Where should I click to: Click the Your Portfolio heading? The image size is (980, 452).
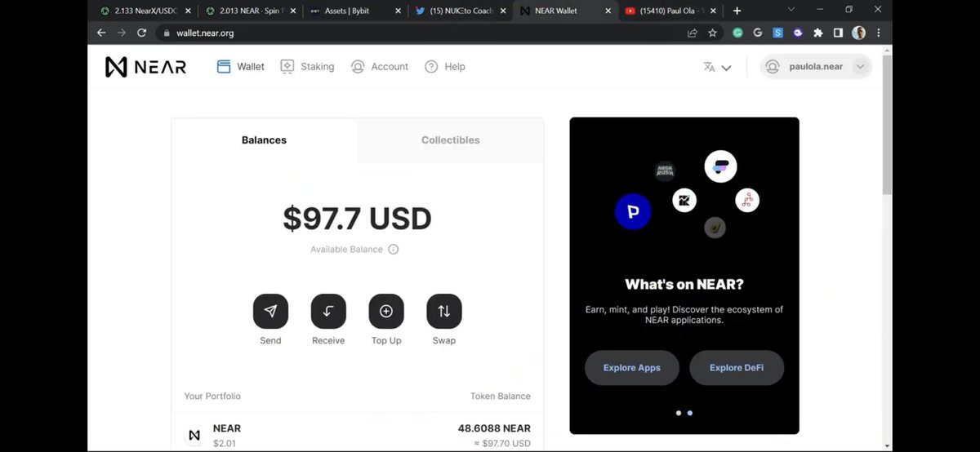212,397
